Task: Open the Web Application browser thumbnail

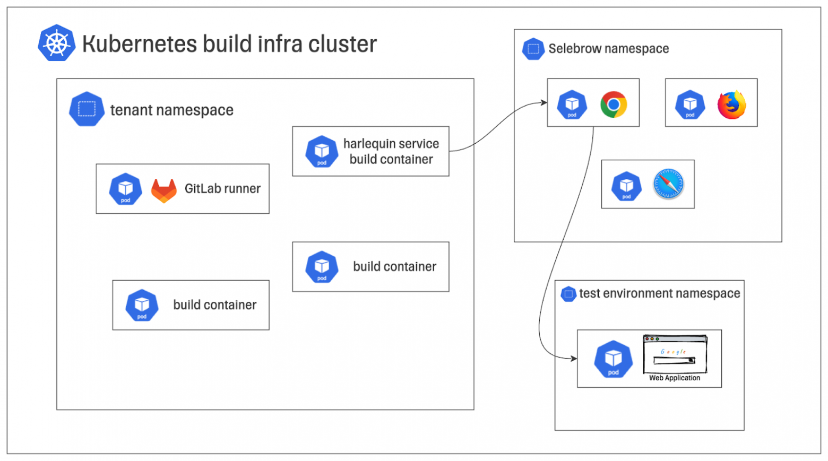Action: (675, 354)
